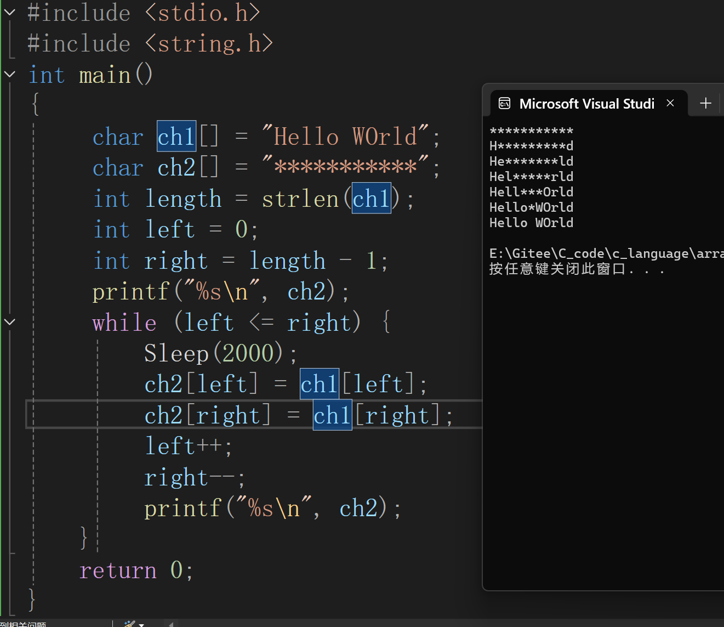Click the while keyword
The height and width of the screenshot is (627, 724).
124,322
